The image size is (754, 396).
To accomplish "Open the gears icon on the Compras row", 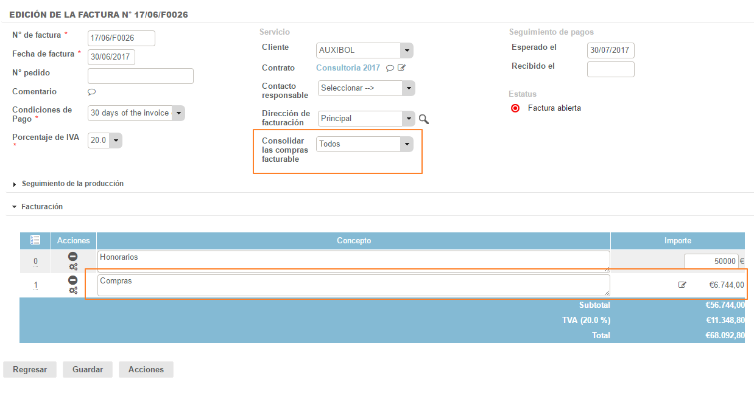I will pyautogui.click(x=72, y=290).
